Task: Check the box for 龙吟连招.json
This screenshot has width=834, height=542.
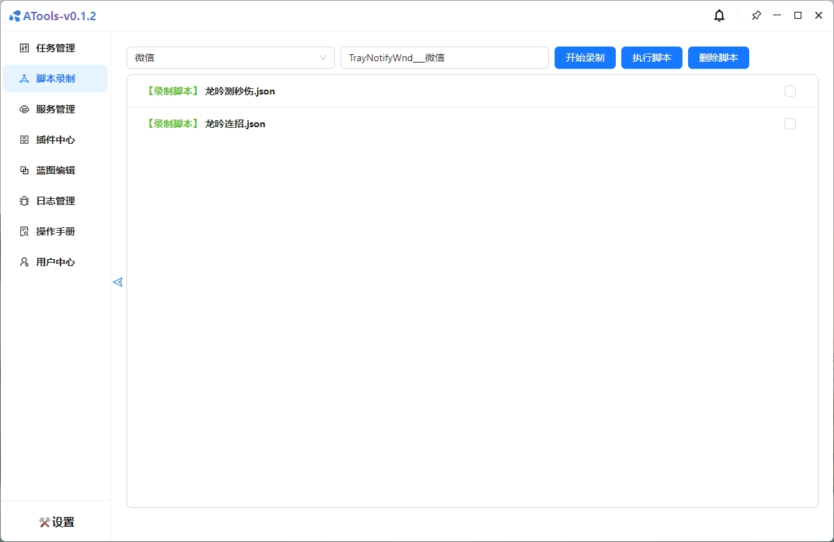Action: (790, 124)
